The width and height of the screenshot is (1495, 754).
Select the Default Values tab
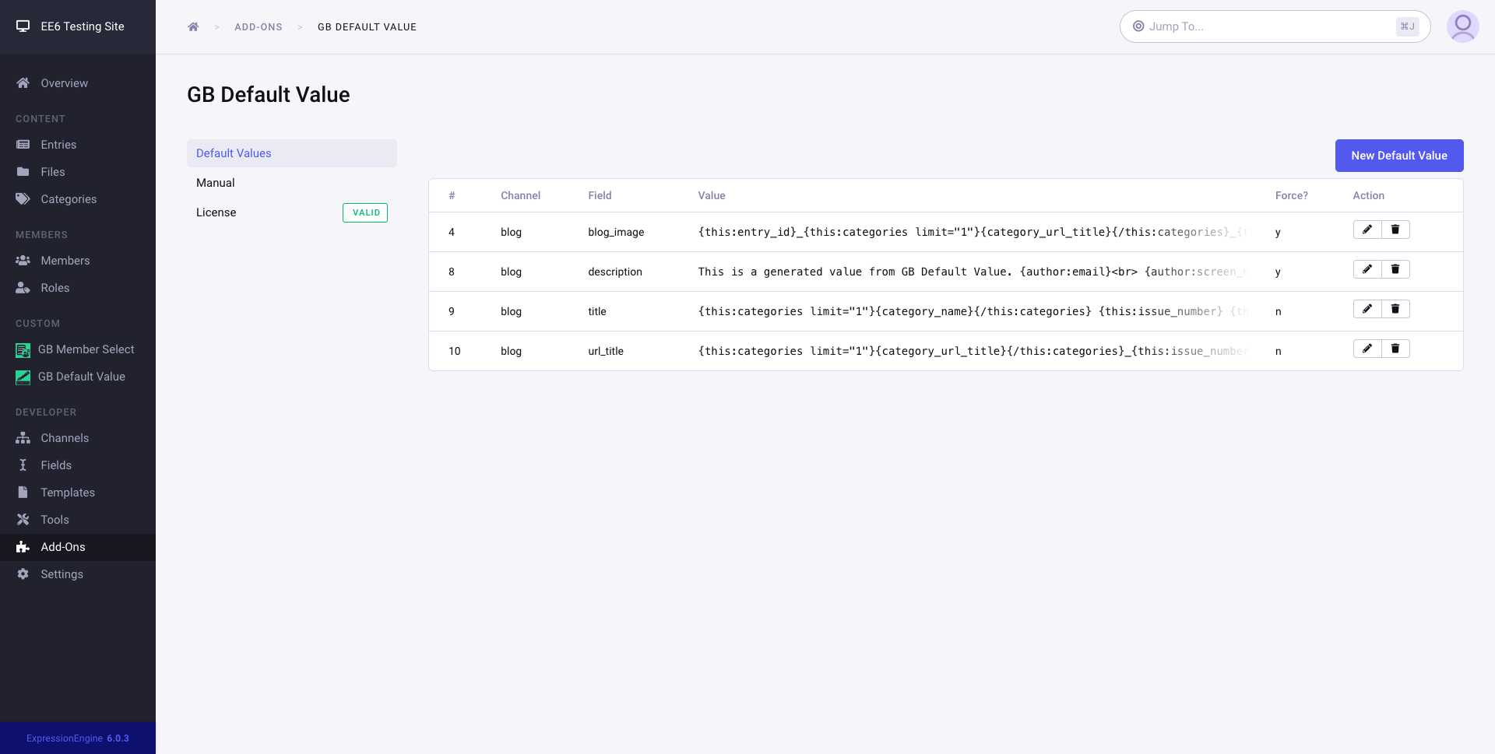click(x=292, y=153)
